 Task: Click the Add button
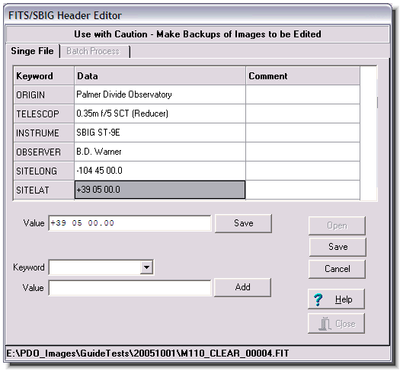(x=242, y=287)
